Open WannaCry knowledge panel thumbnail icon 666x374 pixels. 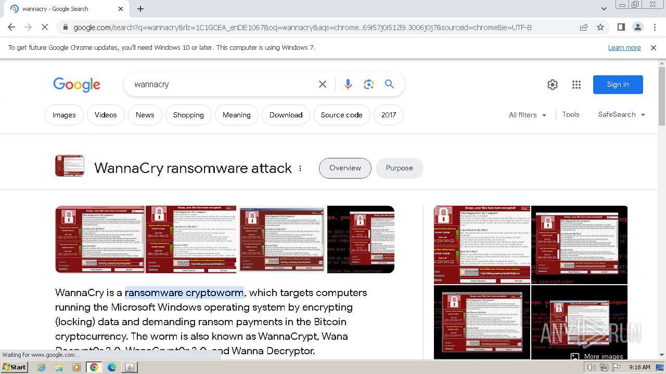click(x=70, y=166)
